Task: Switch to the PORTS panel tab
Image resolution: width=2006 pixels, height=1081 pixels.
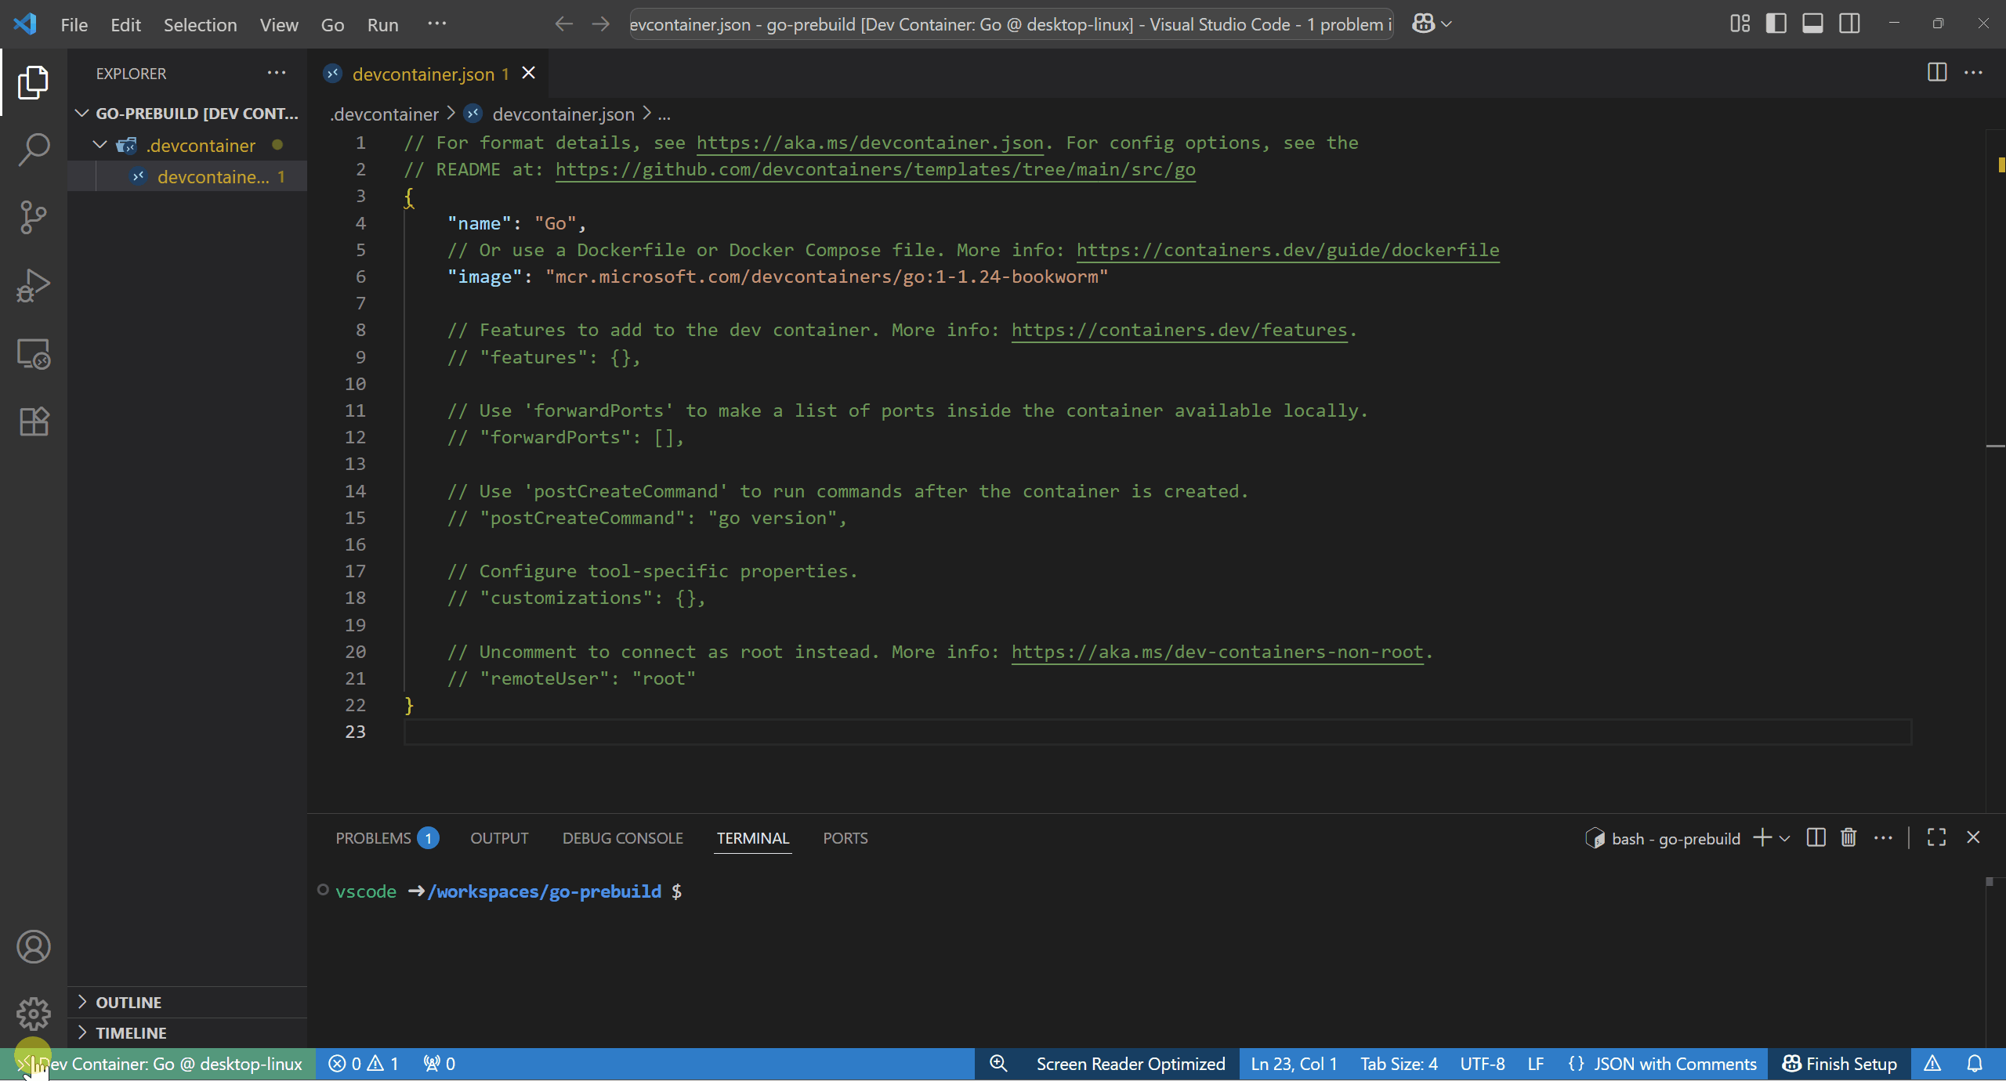Action: (845, 838)
